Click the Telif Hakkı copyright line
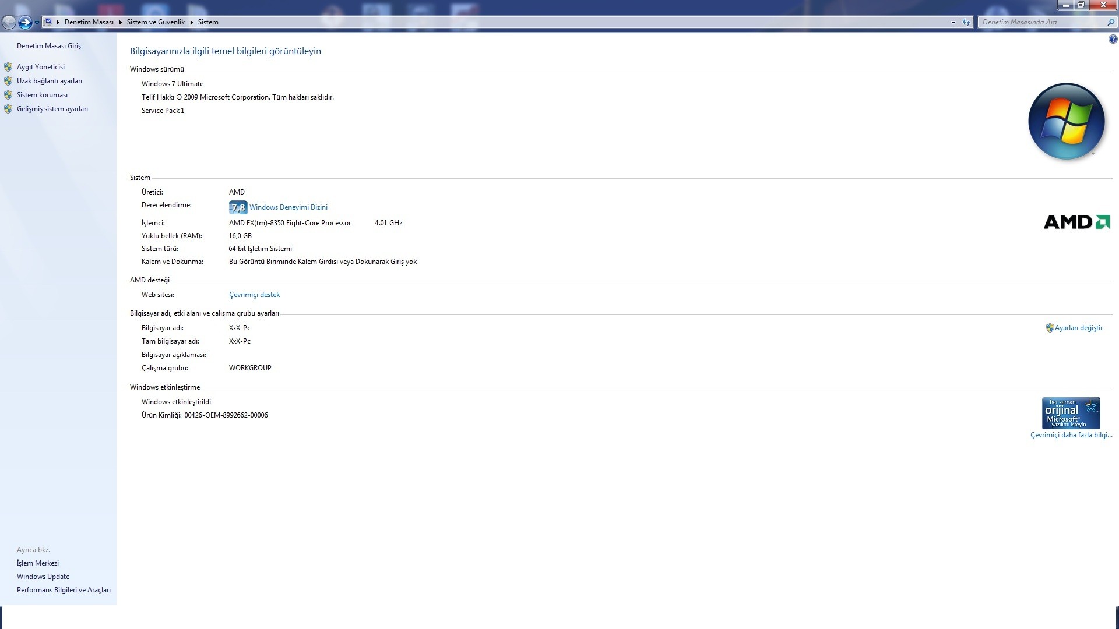Screen dimensions: 1119x629 237,97
